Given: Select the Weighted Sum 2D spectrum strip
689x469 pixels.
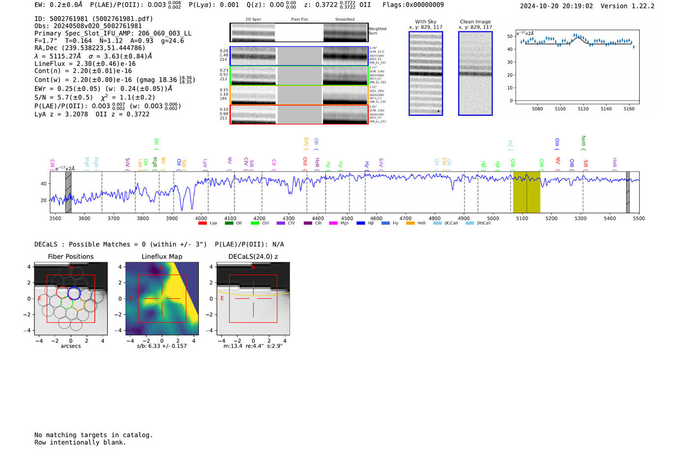Looking at the screenshot, I should (x=299, y=32).
